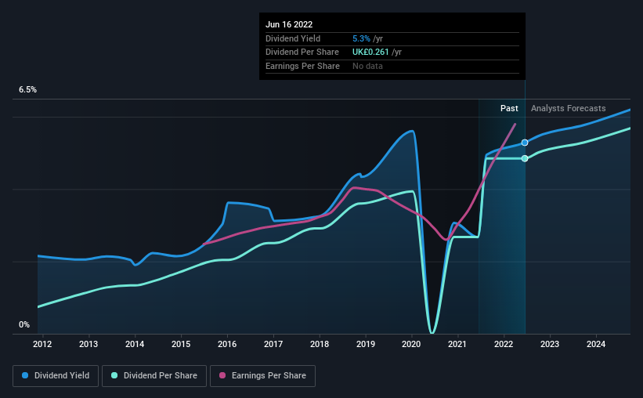Click the 'No data' earnings value
This screenshot has width=643, height=398.
click(x=367, y=66)
